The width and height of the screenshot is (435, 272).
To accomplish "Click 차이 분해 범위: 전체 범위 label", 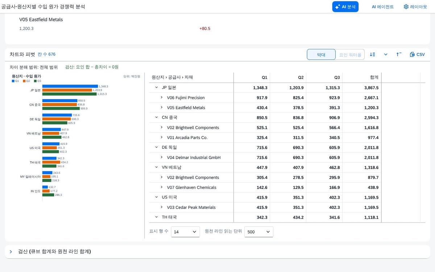I will pos(34,67).
